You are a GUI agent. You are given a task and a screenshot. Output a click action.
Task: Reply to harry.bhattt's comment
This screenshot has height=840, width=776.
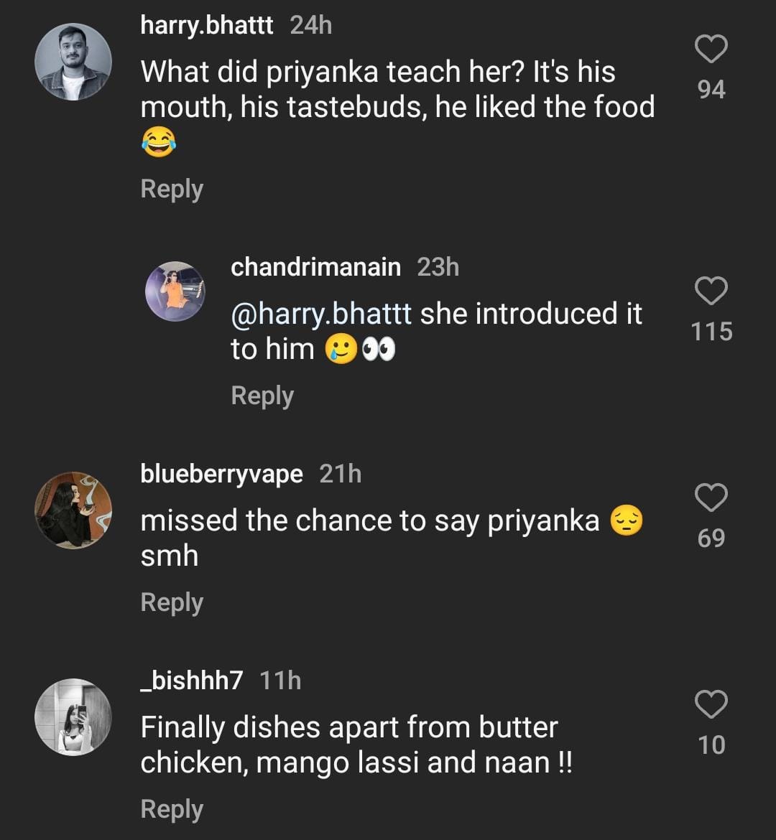[x=172, y=189]
